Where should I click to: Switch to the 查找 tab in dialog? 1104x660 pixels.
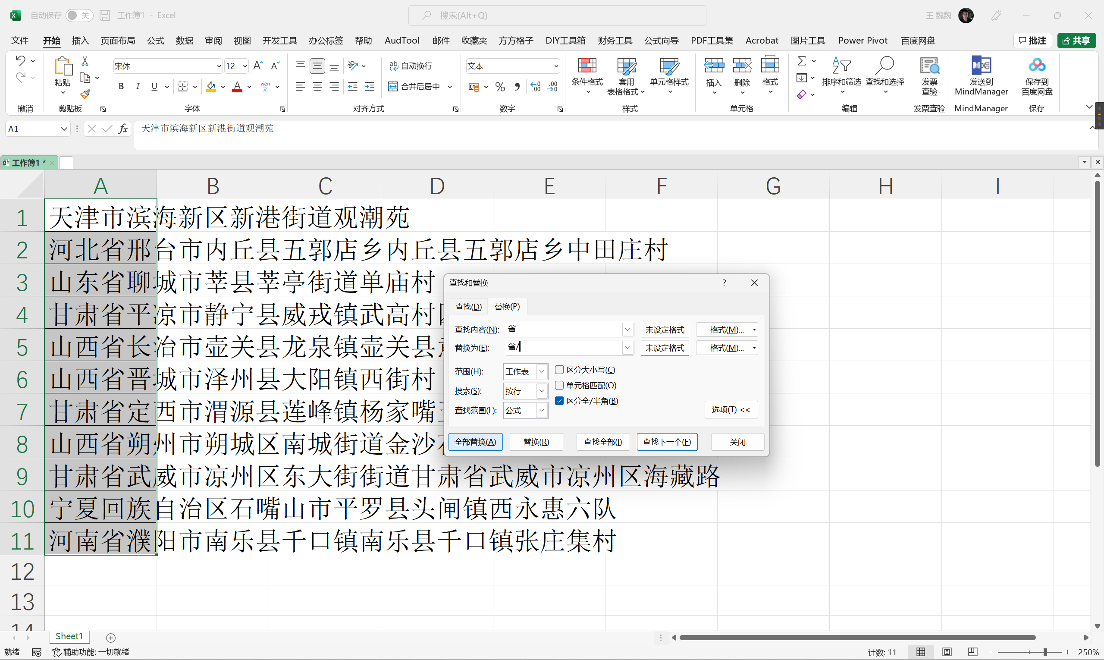[x=468, y=306]
